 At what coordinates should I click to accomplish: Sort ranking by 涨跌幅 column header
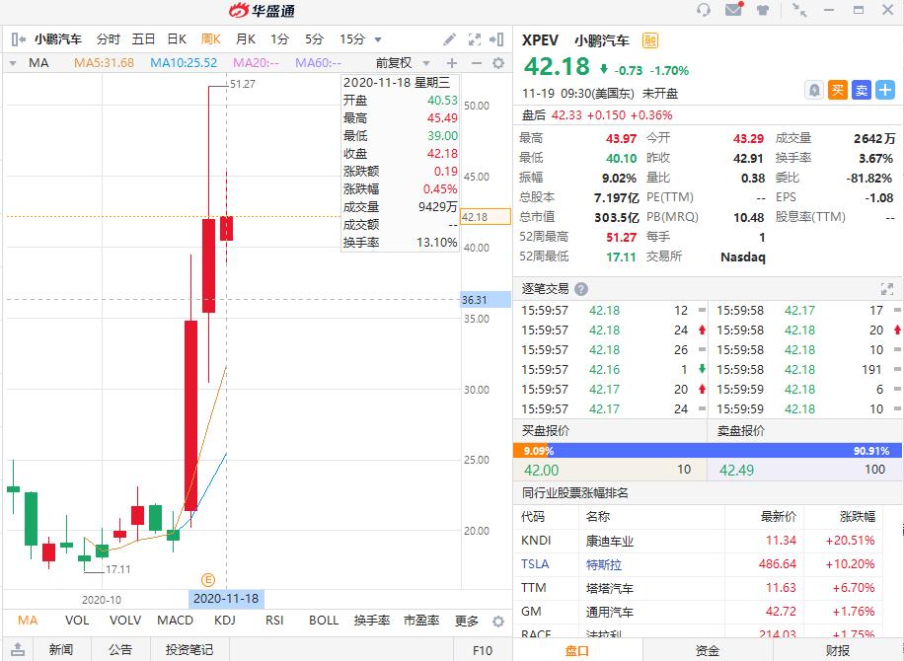click(x=858, y=517)
